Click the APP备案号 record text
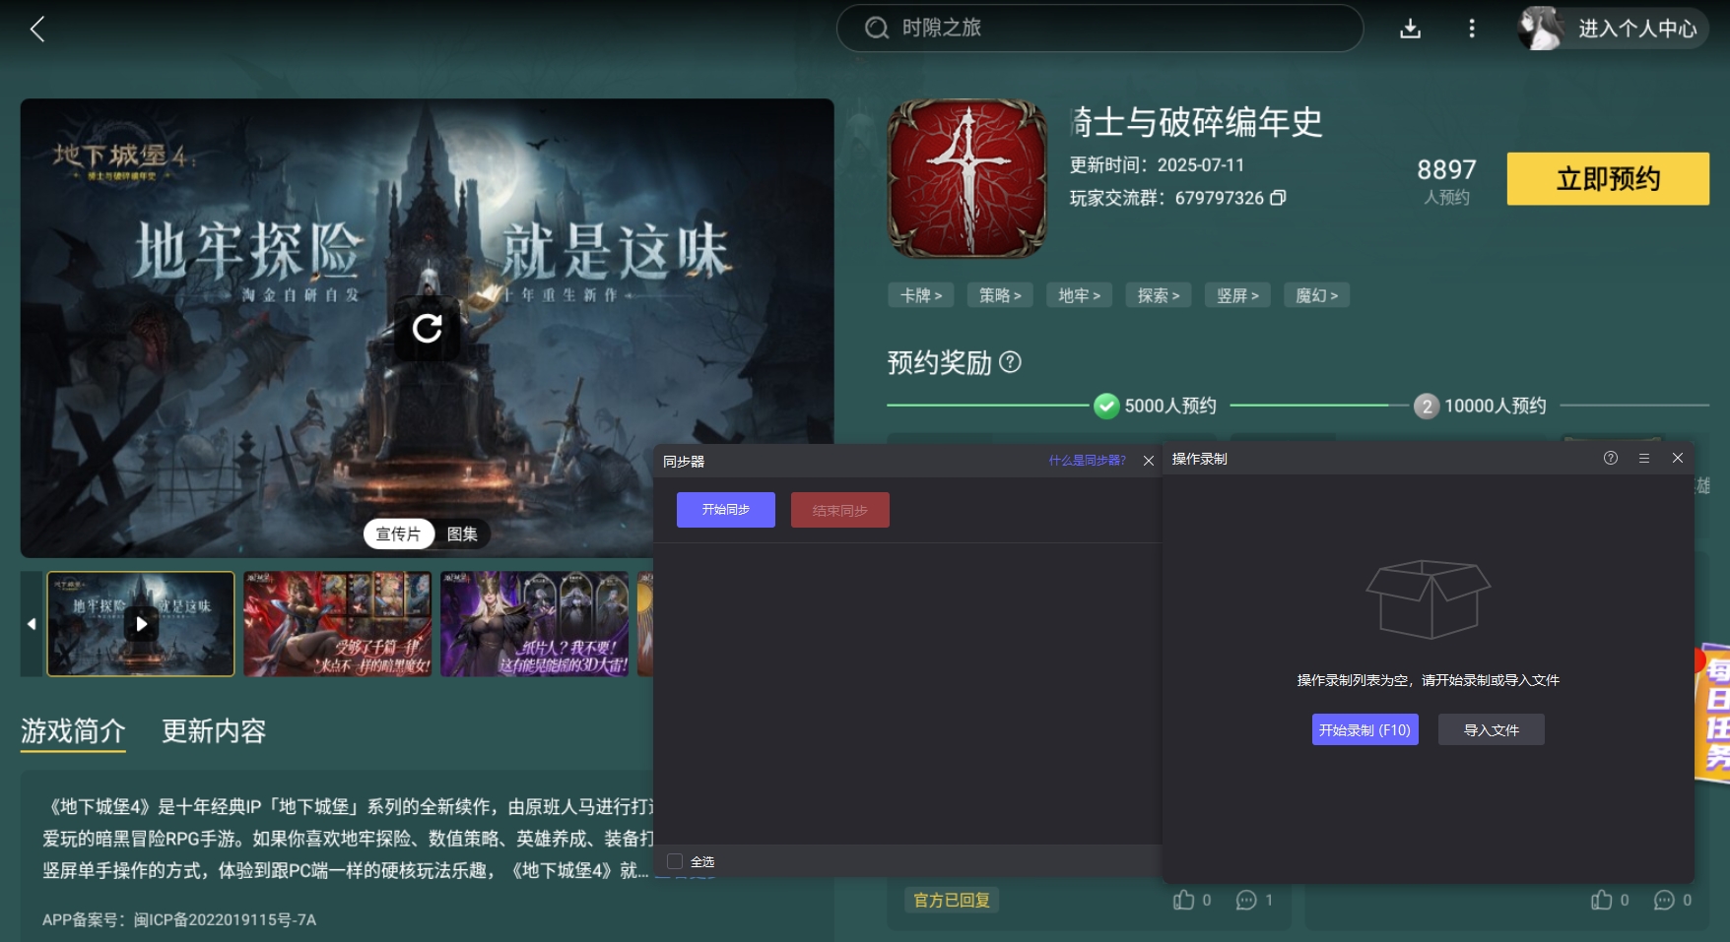1730x942 pixels. coord(179,919)
